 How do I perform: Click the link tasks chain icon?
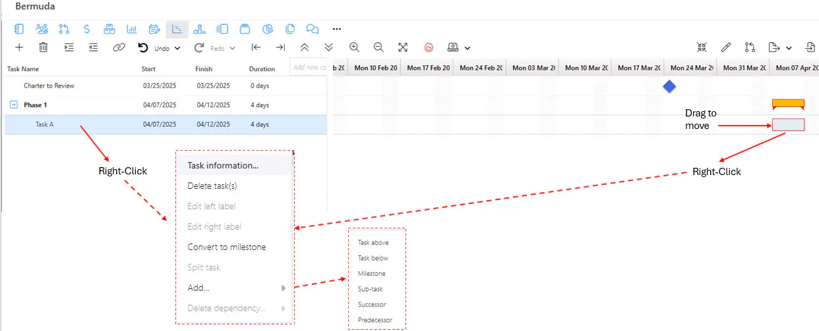[119, 47]
